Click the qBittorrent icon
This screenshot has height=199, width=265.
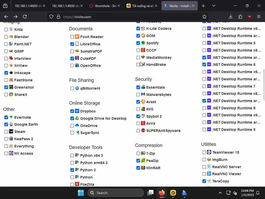pos(77,88)
